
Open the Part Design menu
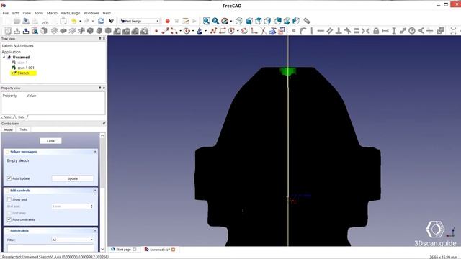point(71,13)
